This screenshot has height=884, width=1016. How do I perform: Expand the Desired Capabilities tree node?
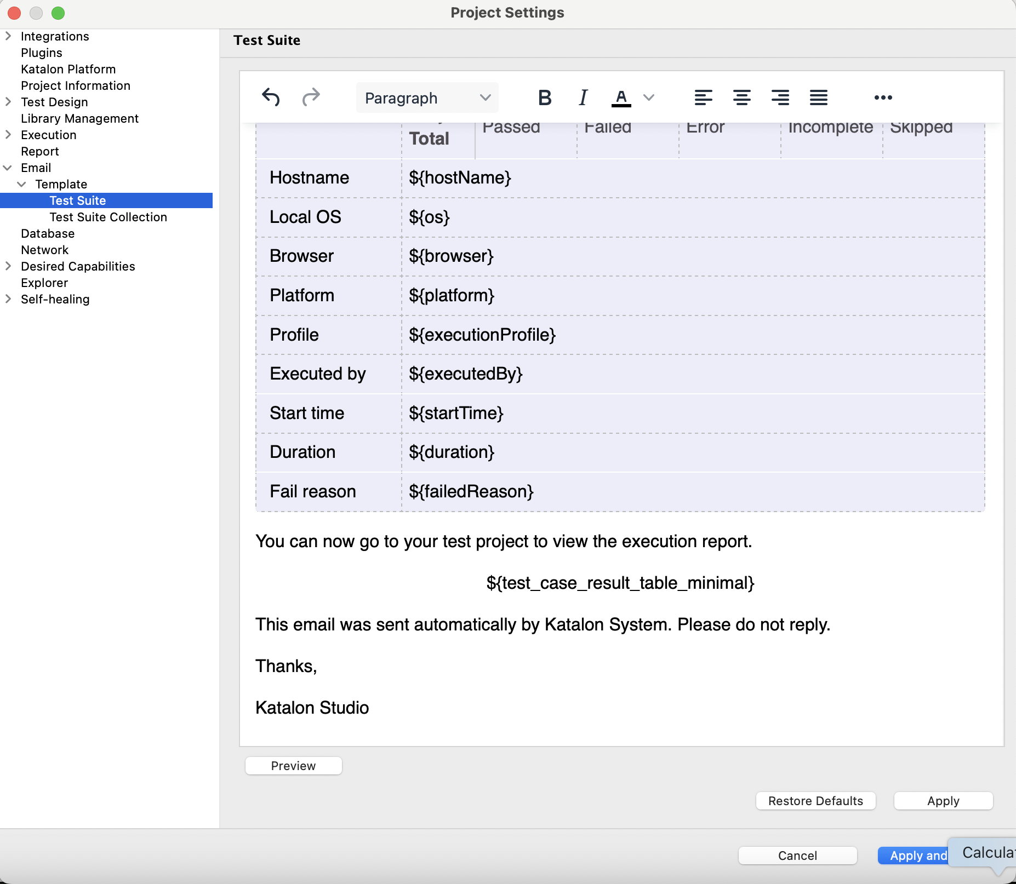pos(8,266)
